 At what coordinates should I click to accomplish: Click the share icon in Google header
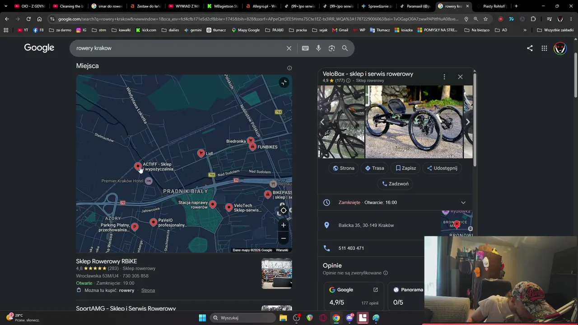[530, 48]
